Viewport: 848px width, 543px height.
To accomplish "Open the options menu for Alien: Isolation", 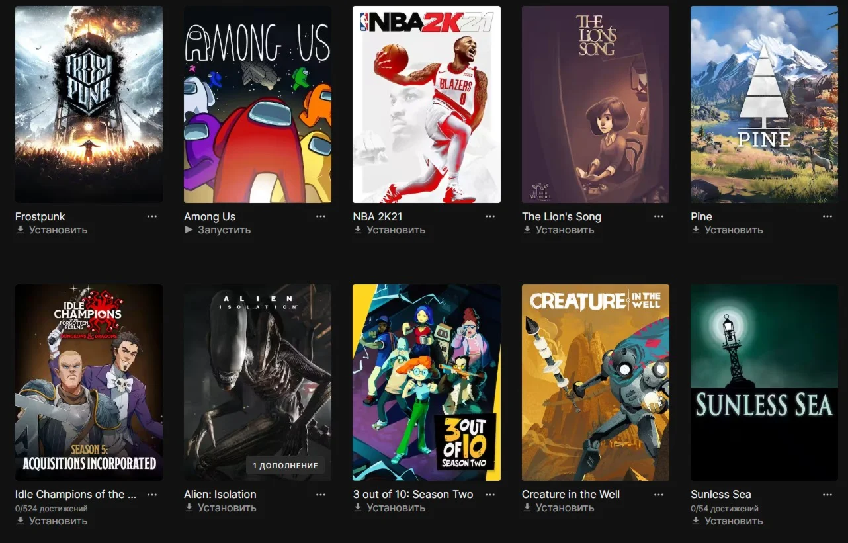I will 321,494.
